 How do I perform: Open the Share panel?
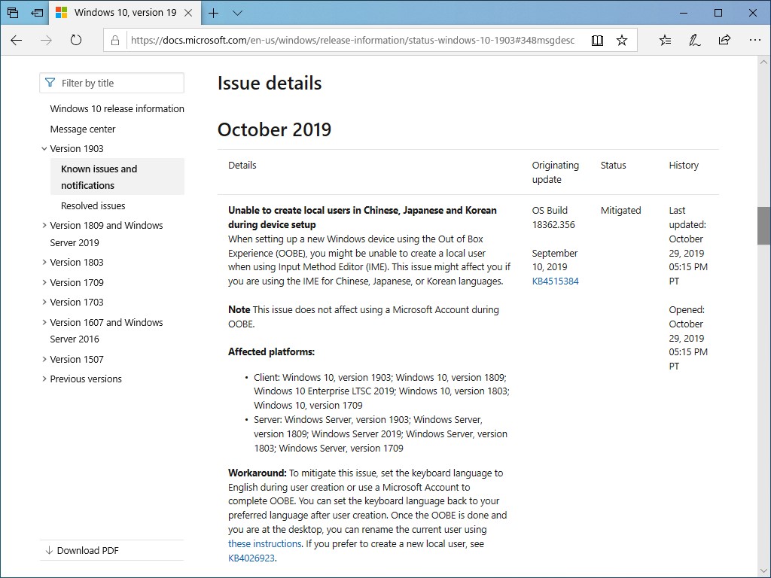[x=724, y=40]
